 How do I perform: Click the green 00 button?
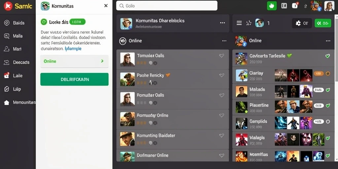pos(323,23)
